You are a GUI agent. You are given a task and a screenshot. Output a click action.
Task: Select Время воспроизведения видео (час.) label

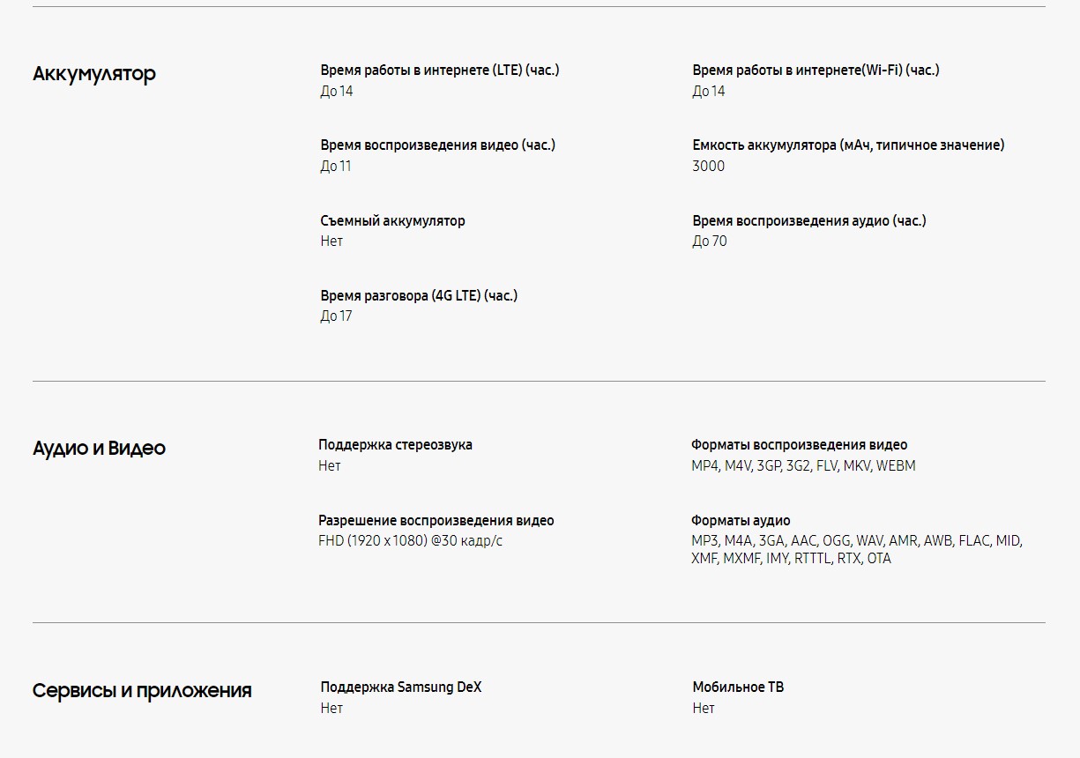tap(438, 145)
